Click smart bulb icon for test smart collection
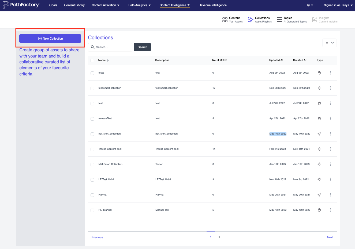The width and height of the screenshot is (355, 249). tap(319, 88)
